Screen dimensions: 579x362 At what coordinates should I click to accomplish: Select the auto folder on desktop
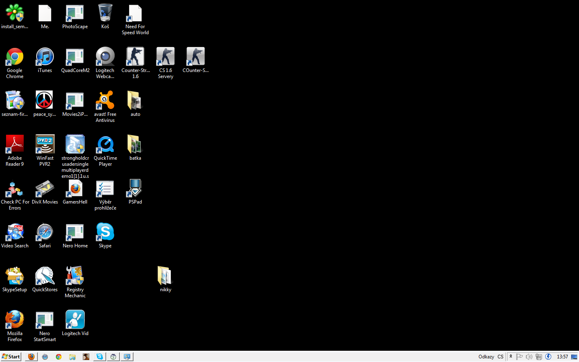click(135, 101)
